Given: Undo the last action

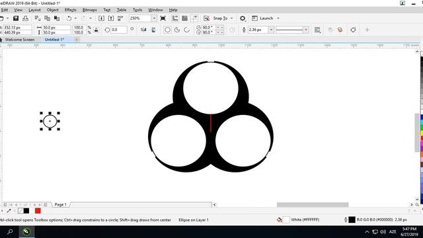Looking at the screenshot, I should point(69,19).
